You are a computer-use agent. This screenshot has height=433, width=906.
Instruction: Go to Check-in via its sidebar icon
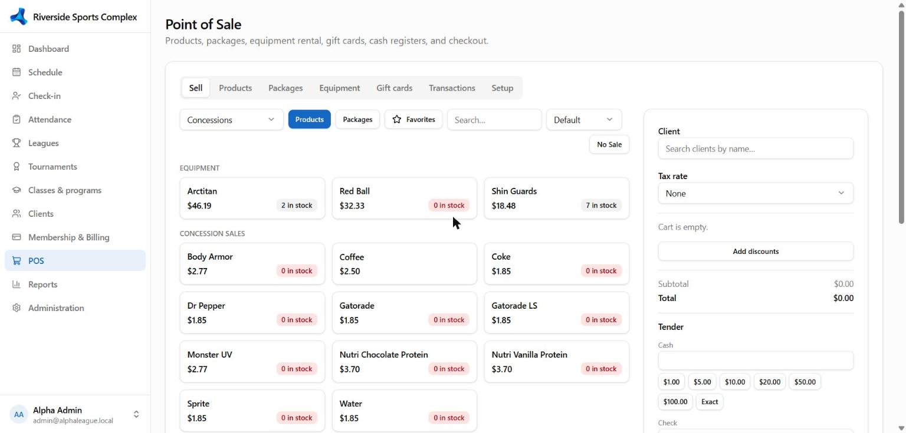[x=17, y=96]
